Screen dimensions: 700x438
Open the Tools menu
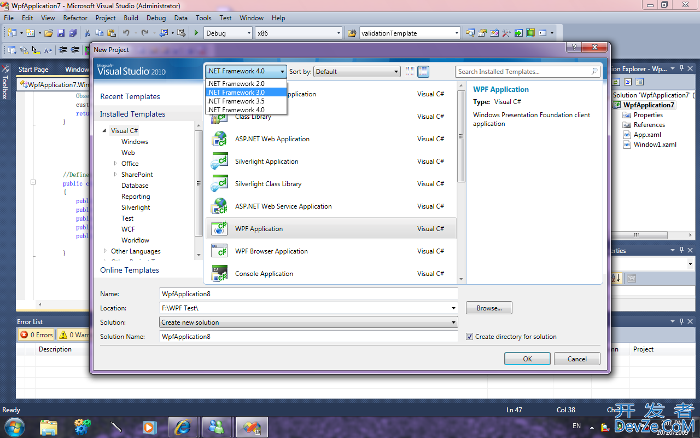203,18
